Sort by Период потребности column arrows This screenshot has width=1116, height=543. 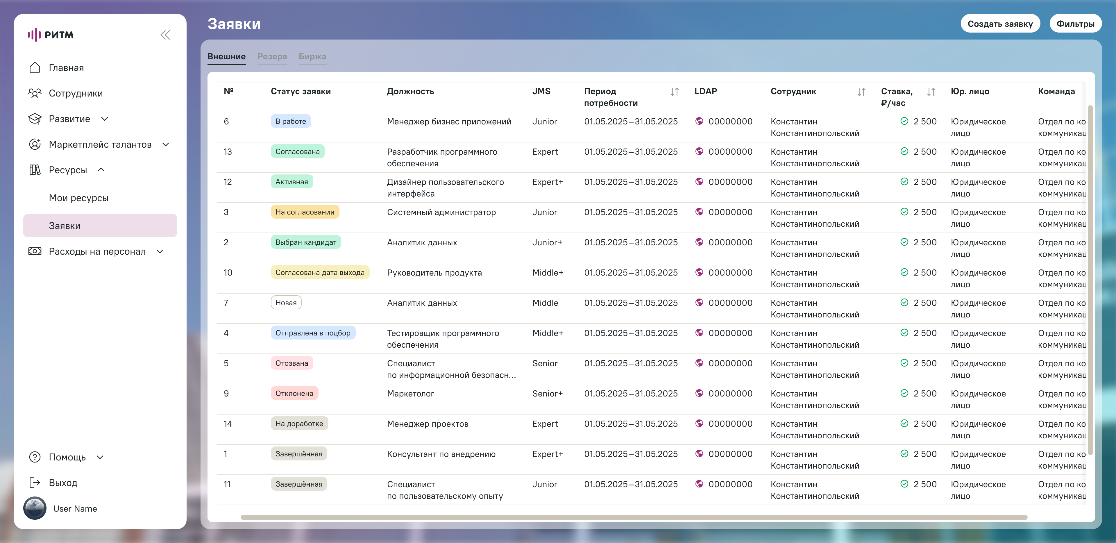tap(675, 92)
